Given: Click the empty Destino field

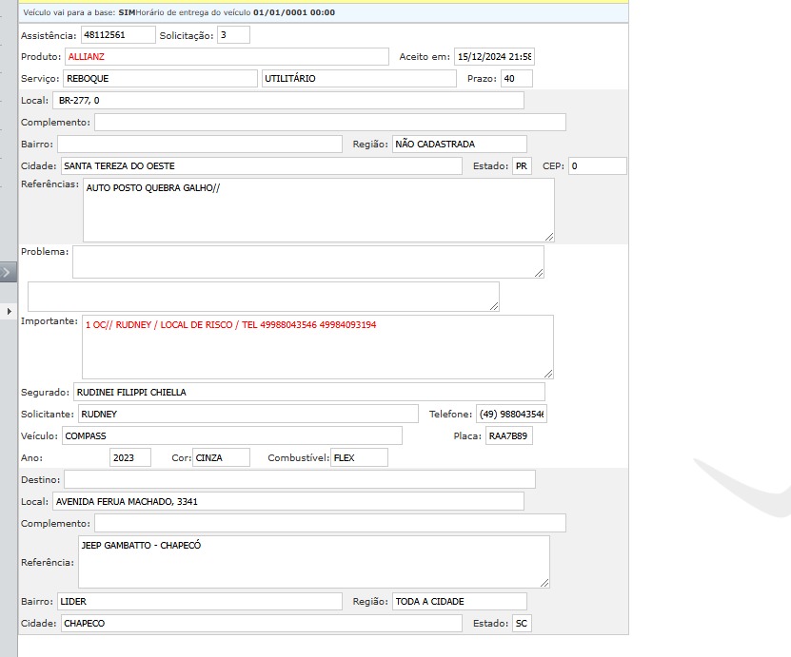Looking at the screenshot, I should [x=299, y=479].
